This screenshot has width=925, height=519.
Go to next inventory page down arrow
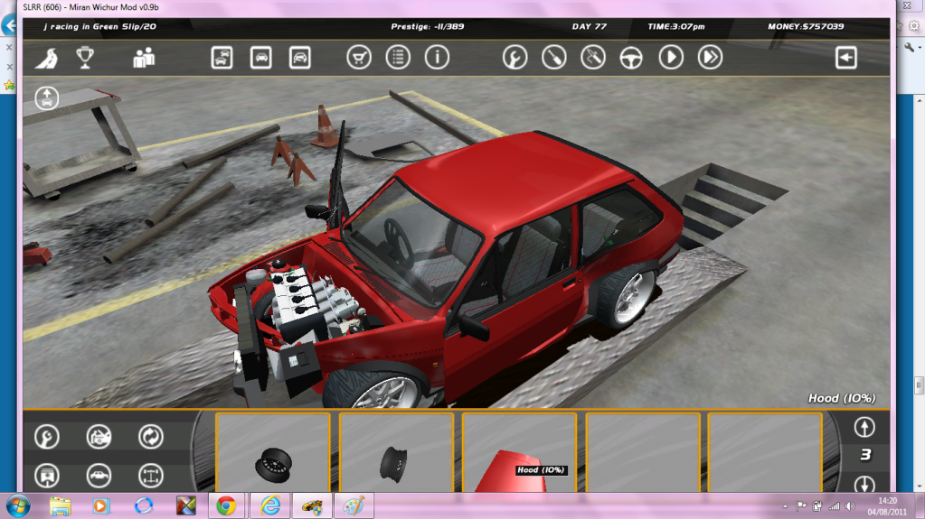pos(864,484)
